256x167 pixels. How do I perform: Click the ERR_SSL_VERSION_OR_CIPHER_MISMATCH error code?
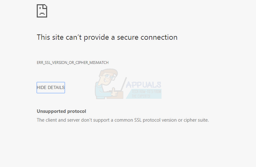[72, 63]
